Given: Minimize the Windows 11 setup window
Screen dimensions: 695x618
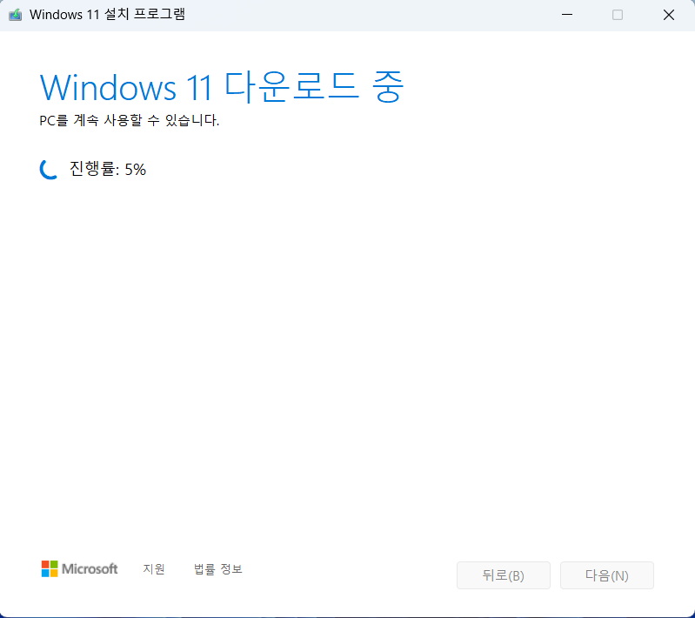Looking at the screenshot, I should coord(567,15).
